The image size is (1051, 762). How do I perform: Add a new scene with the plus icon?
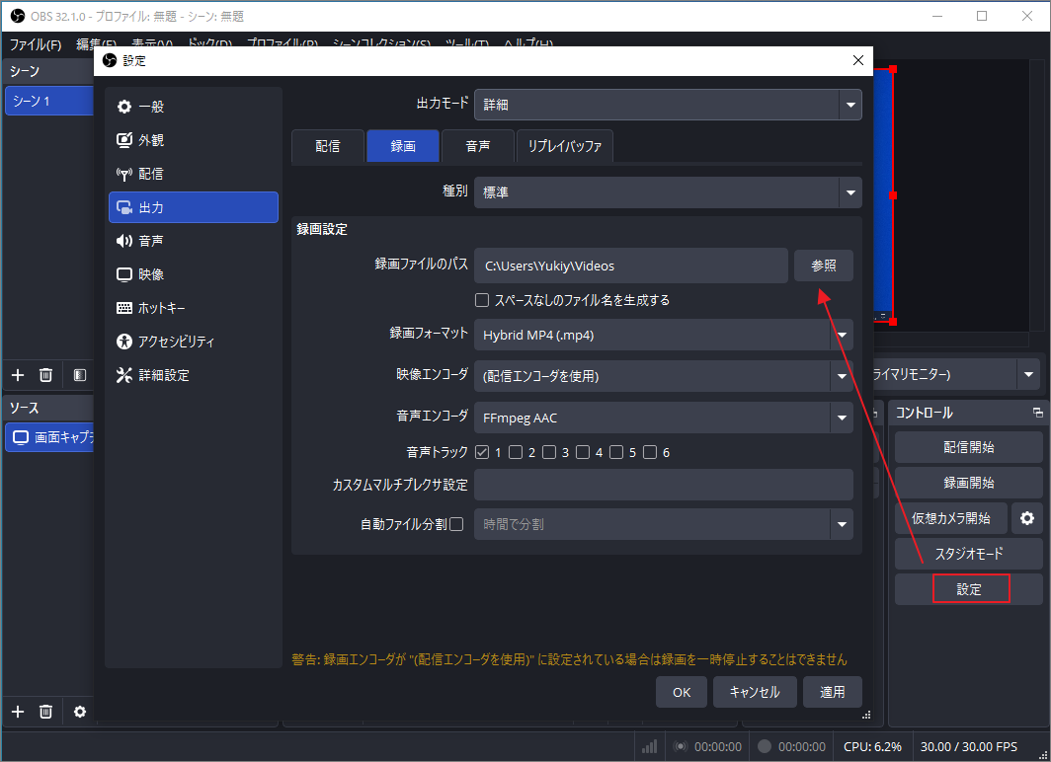click(17, 375)
